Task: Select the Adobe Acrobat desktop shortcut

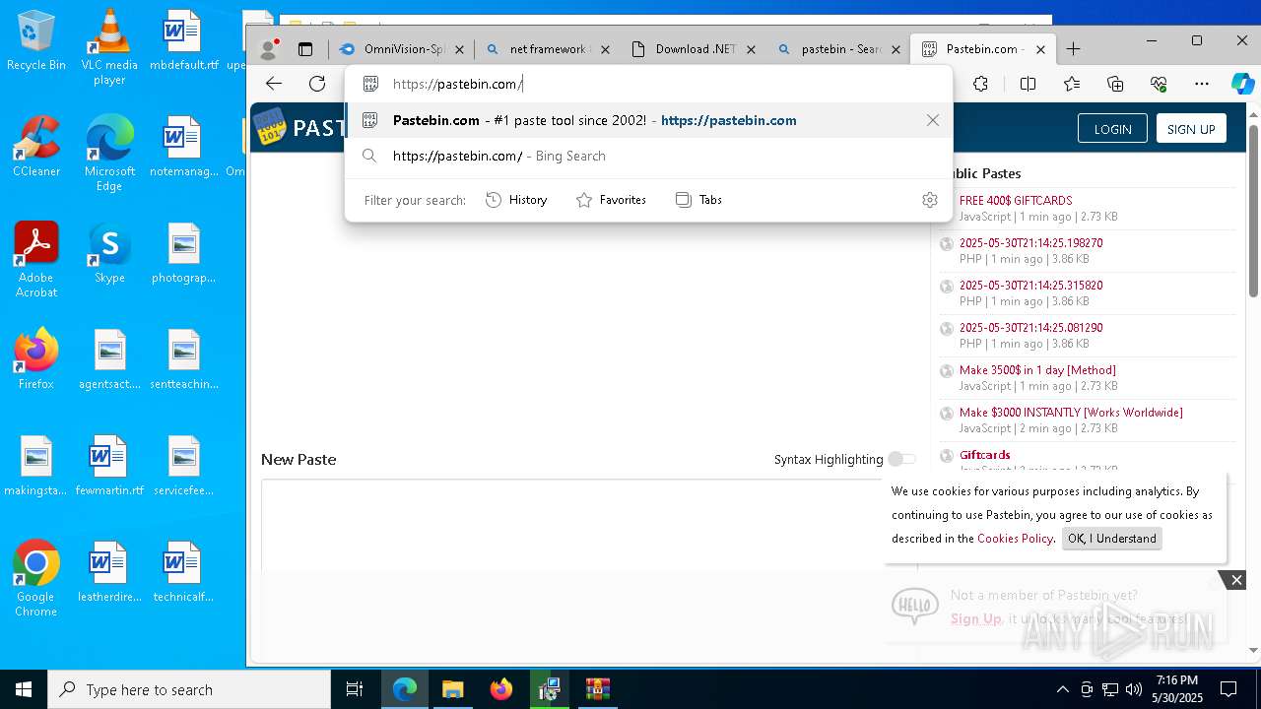Action: click(36, 260)
